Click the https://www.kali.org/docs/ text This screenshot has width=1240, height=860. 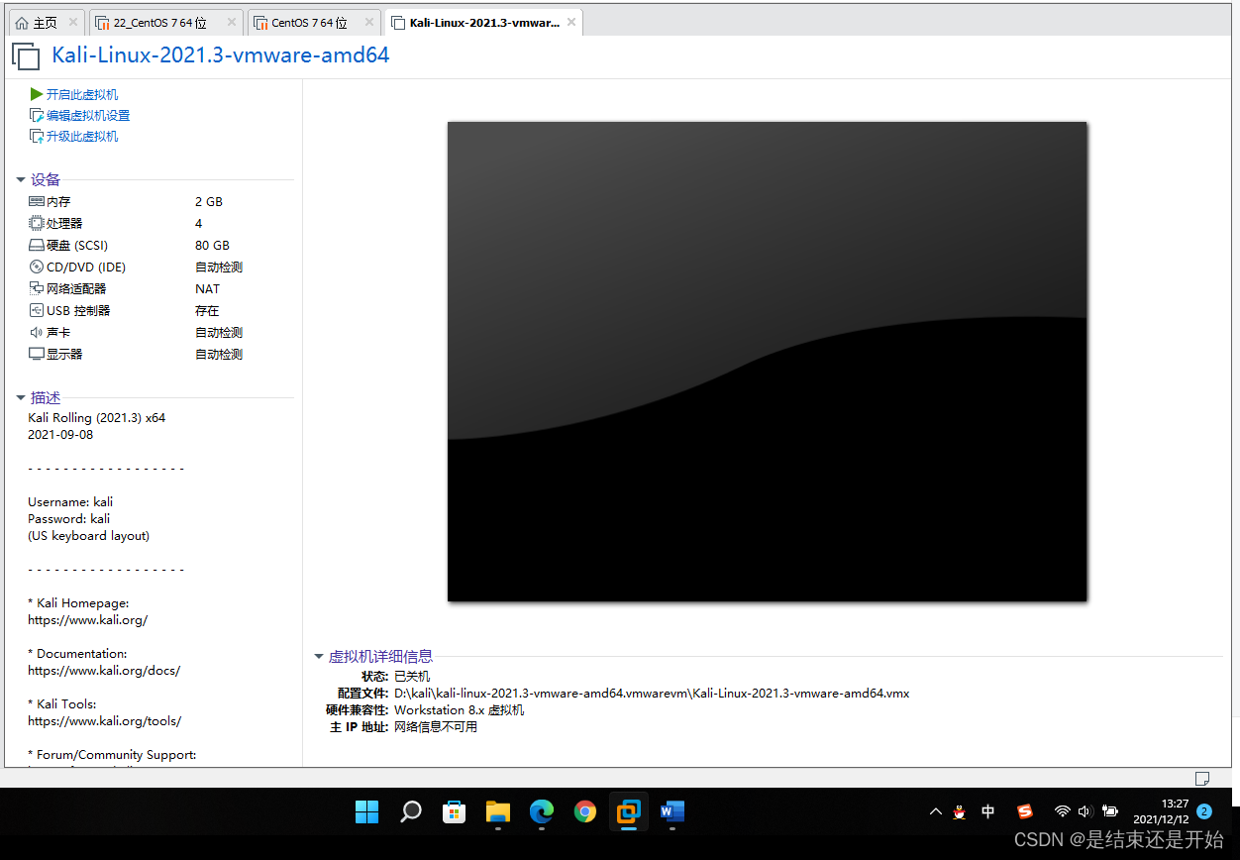[x=104, y=670]
